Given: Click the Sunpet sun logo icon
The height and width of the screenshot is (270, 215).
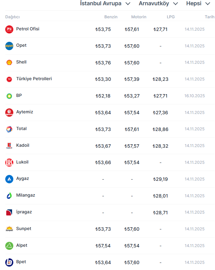Looking at the screenshot, I should 9,229.
